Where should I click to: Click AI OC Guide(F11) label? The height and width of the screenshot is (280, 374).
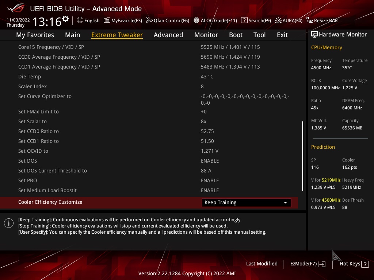[x=219, y=20]
